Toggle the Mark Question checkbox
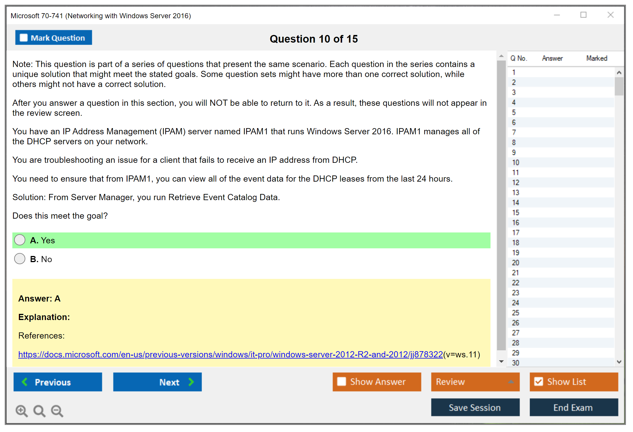633x432 pixels. pos(24,38)
